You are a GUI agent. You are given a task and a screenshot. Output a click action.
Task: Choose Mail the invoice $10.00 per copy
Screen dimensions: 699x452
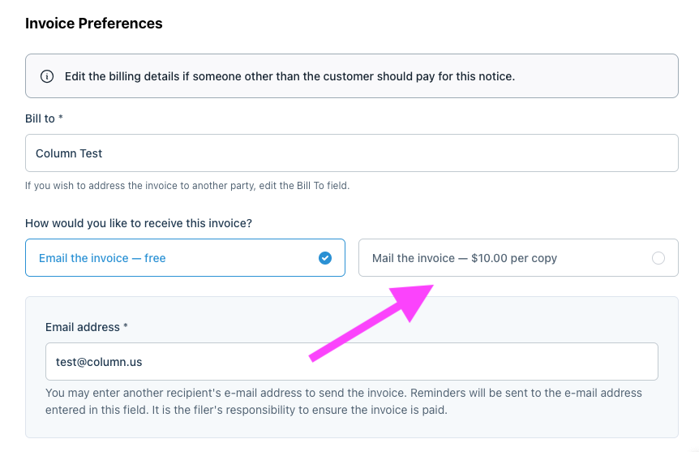pos(518,257)
